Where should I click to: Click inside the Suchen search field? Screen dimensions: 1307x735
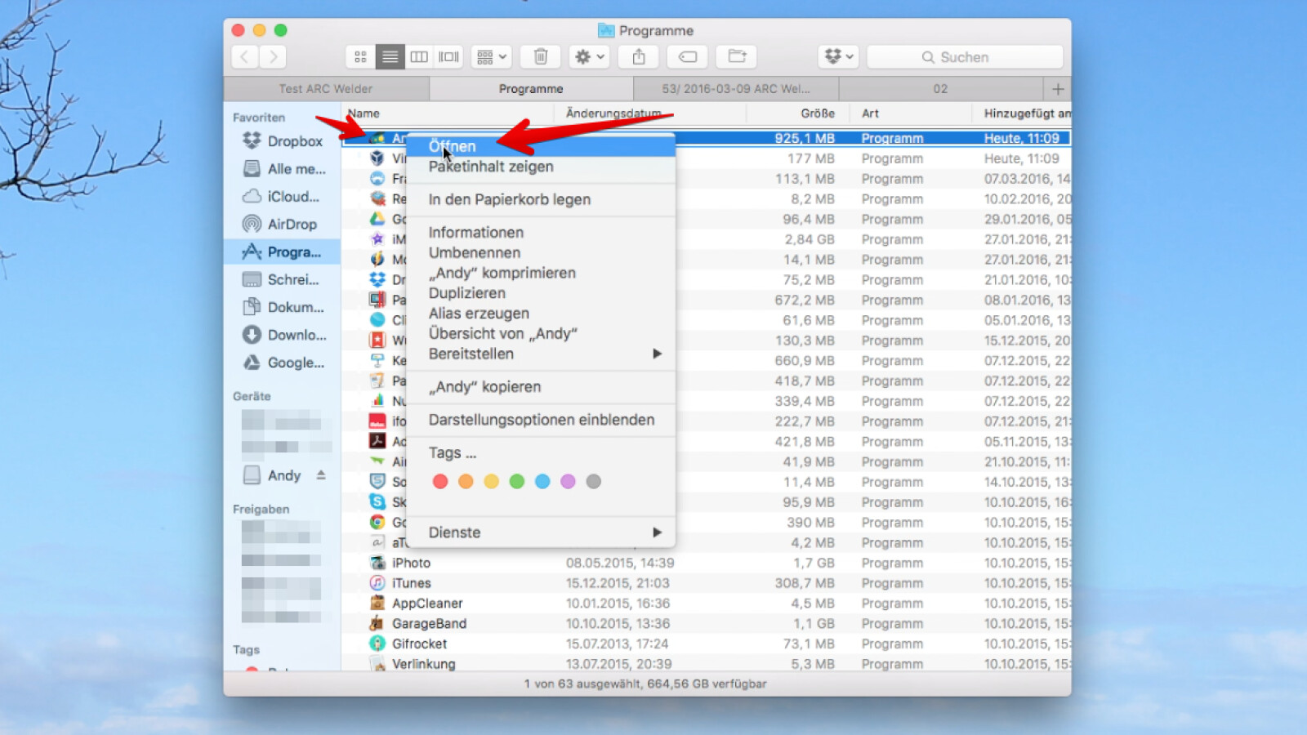(964, 56)
